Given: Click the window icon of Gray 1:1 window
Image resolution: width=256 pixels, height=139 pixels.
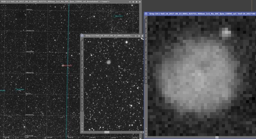Looking at the screenshot, I should pyautogui.click(x=82, y=36).
